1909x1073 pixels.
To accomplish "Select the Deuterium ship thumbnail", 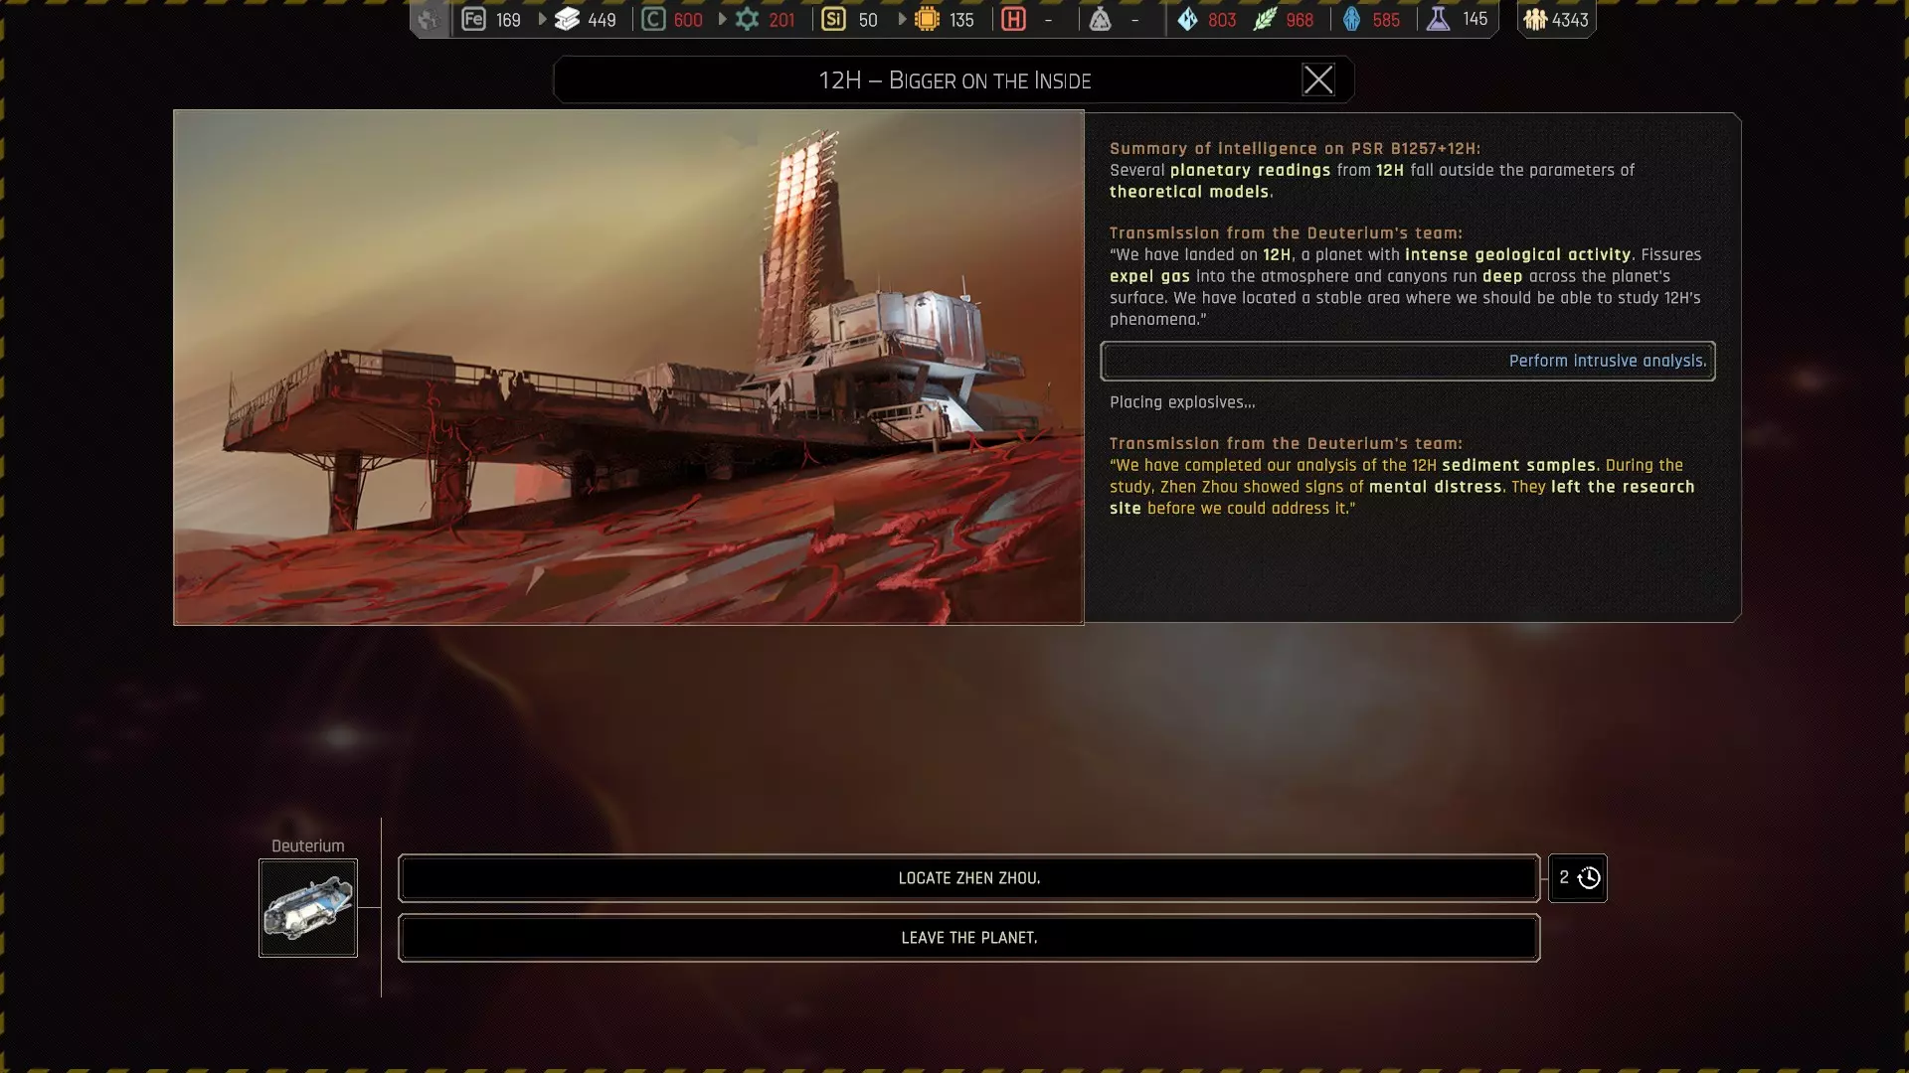I will pyautogui.click(x=308, y=908).
